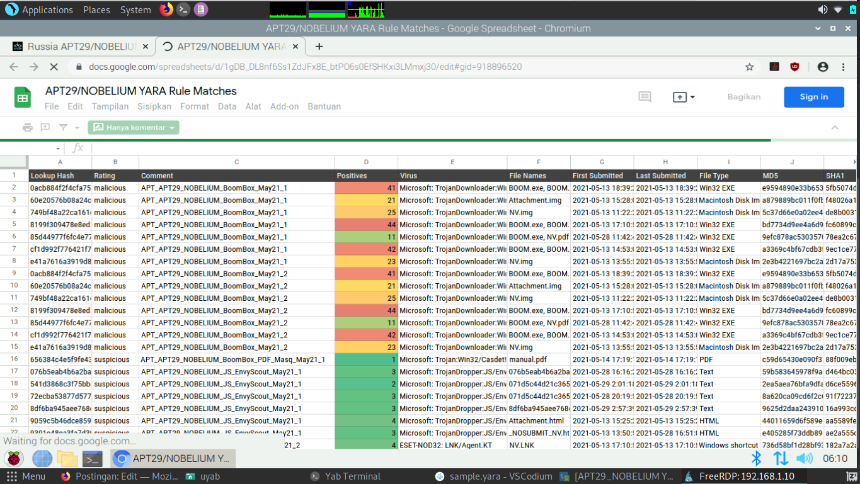Open the uBlock Origin extension icon
Viewport: 860px width, 484px height.
click(x=794, y=67)
